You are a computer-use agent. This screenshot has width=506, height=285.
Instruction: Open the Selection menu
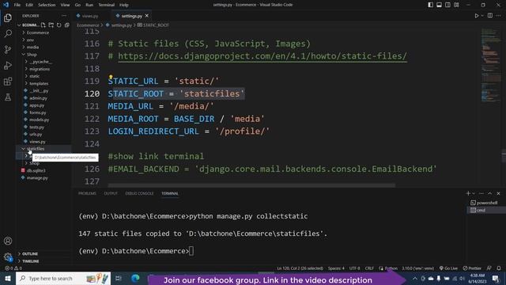(x=47, y=5)
